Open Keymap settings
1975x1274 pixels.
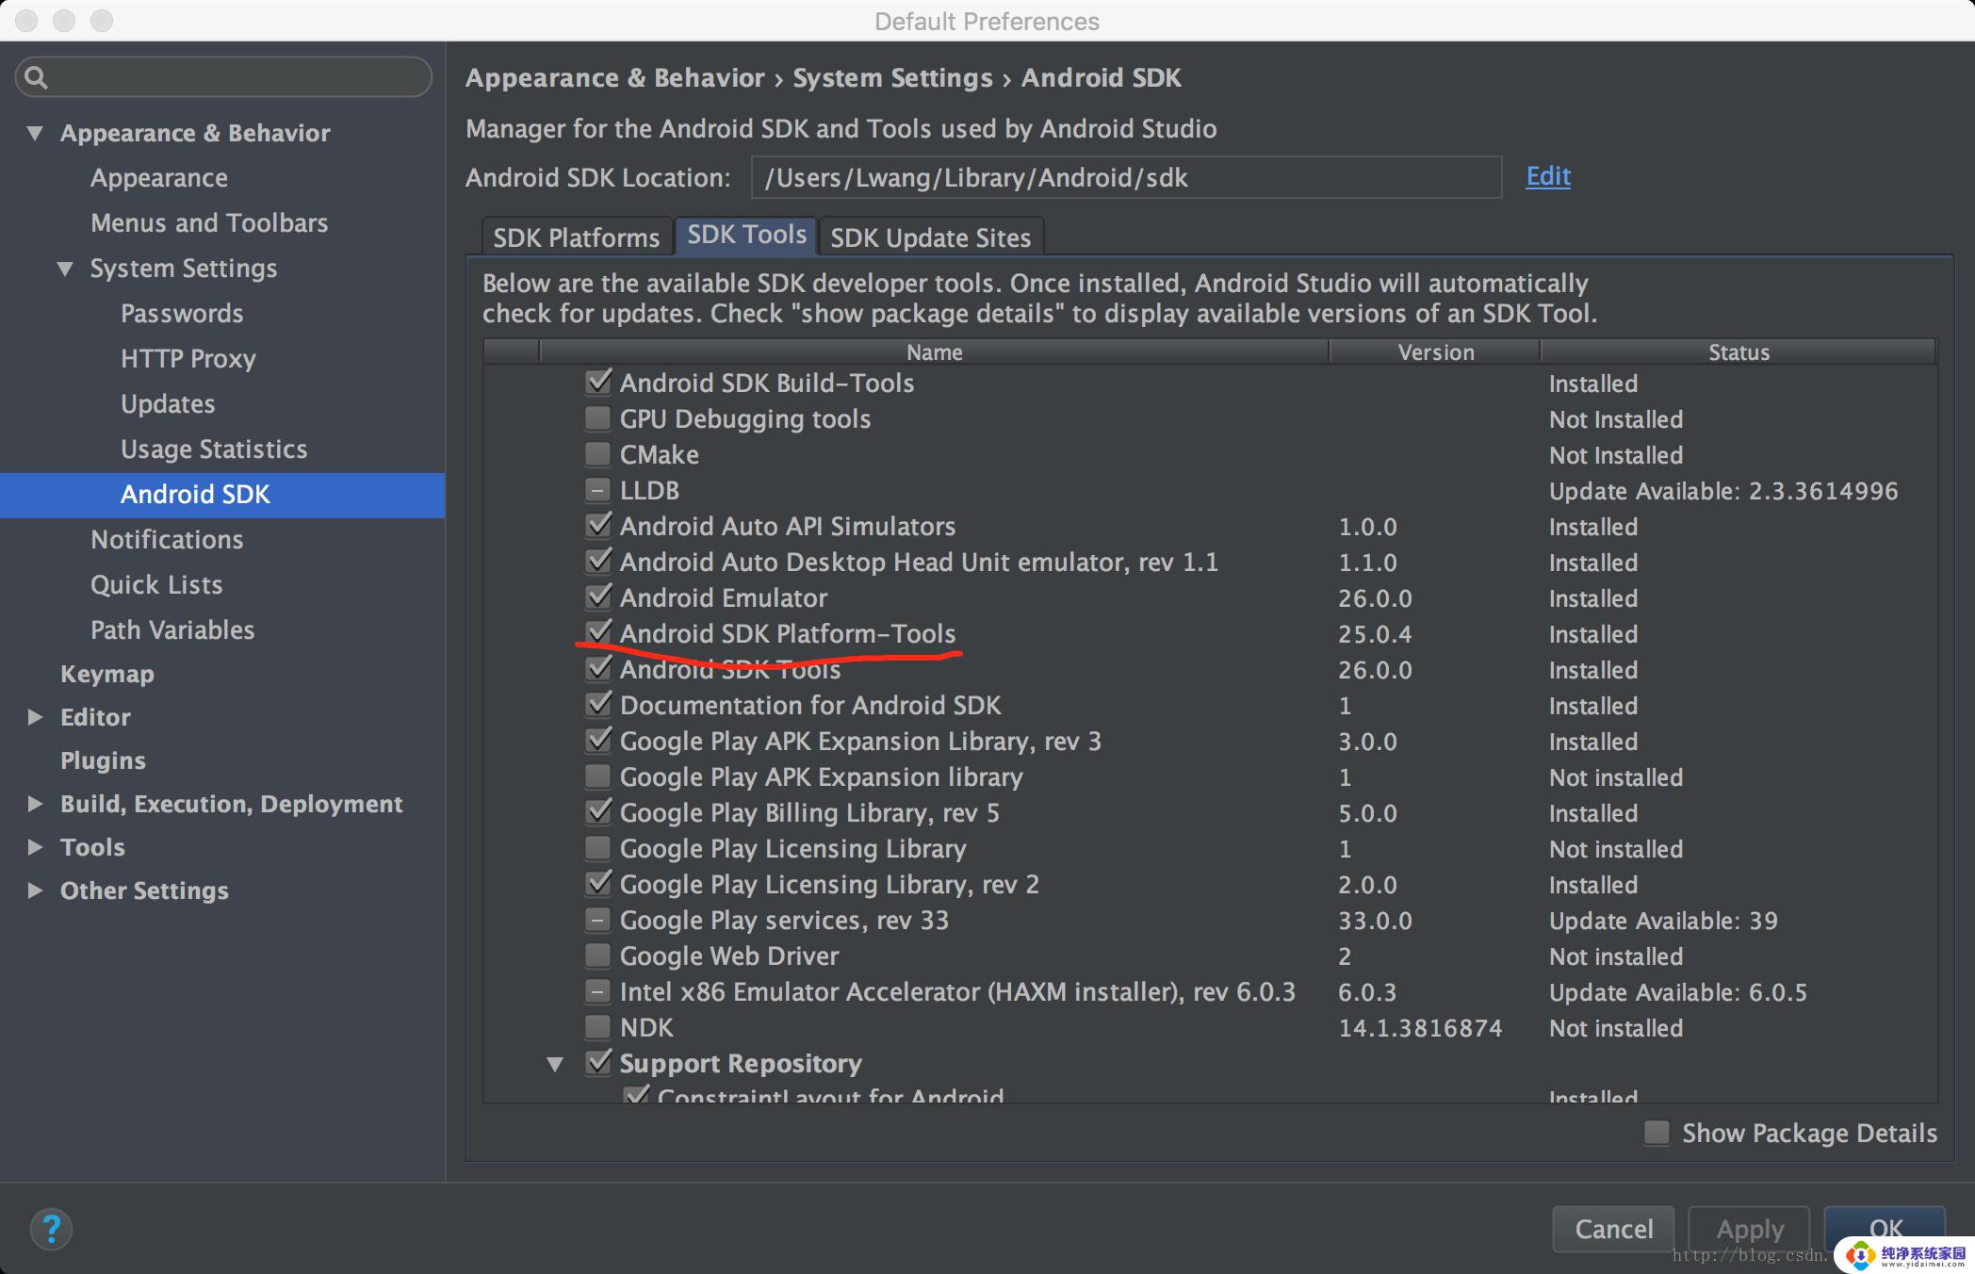pyautogui.click(x=107, y=674)
